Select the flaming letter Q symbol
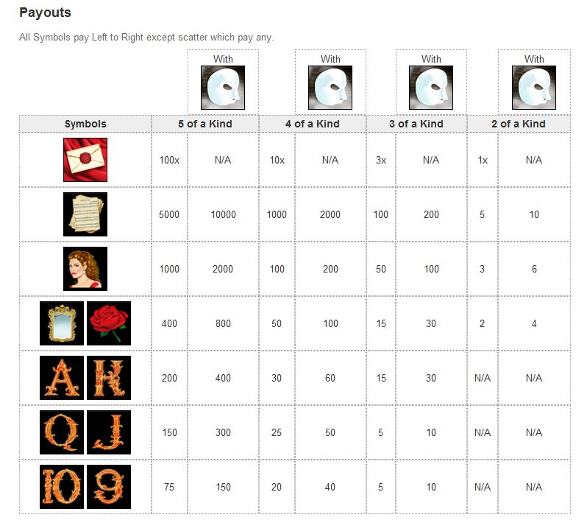The image size is (587, 520). (62, 432)
